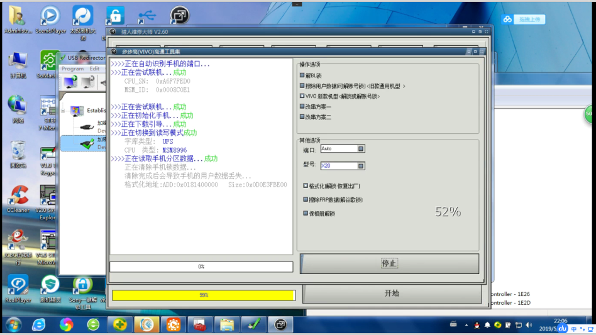Open CCleaner desktop shortcut

coord(18,199)
